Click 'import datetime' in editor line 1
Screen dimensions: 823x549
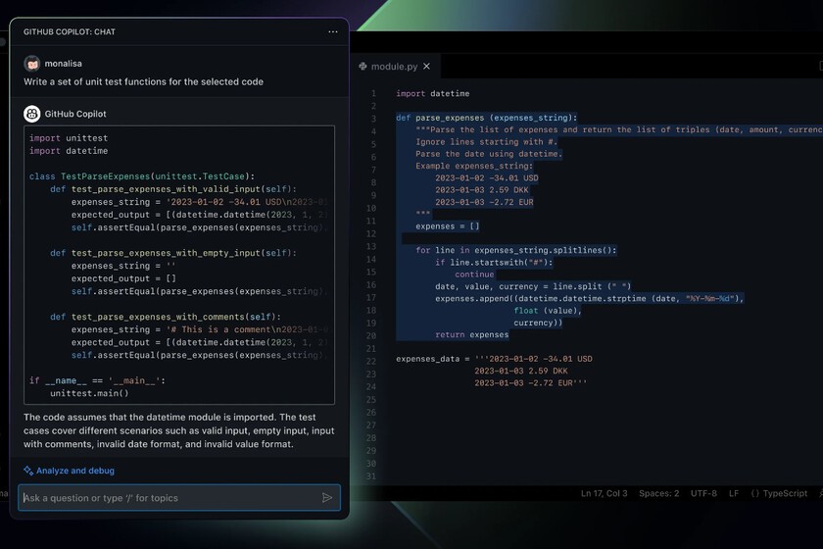pos(432,93)
